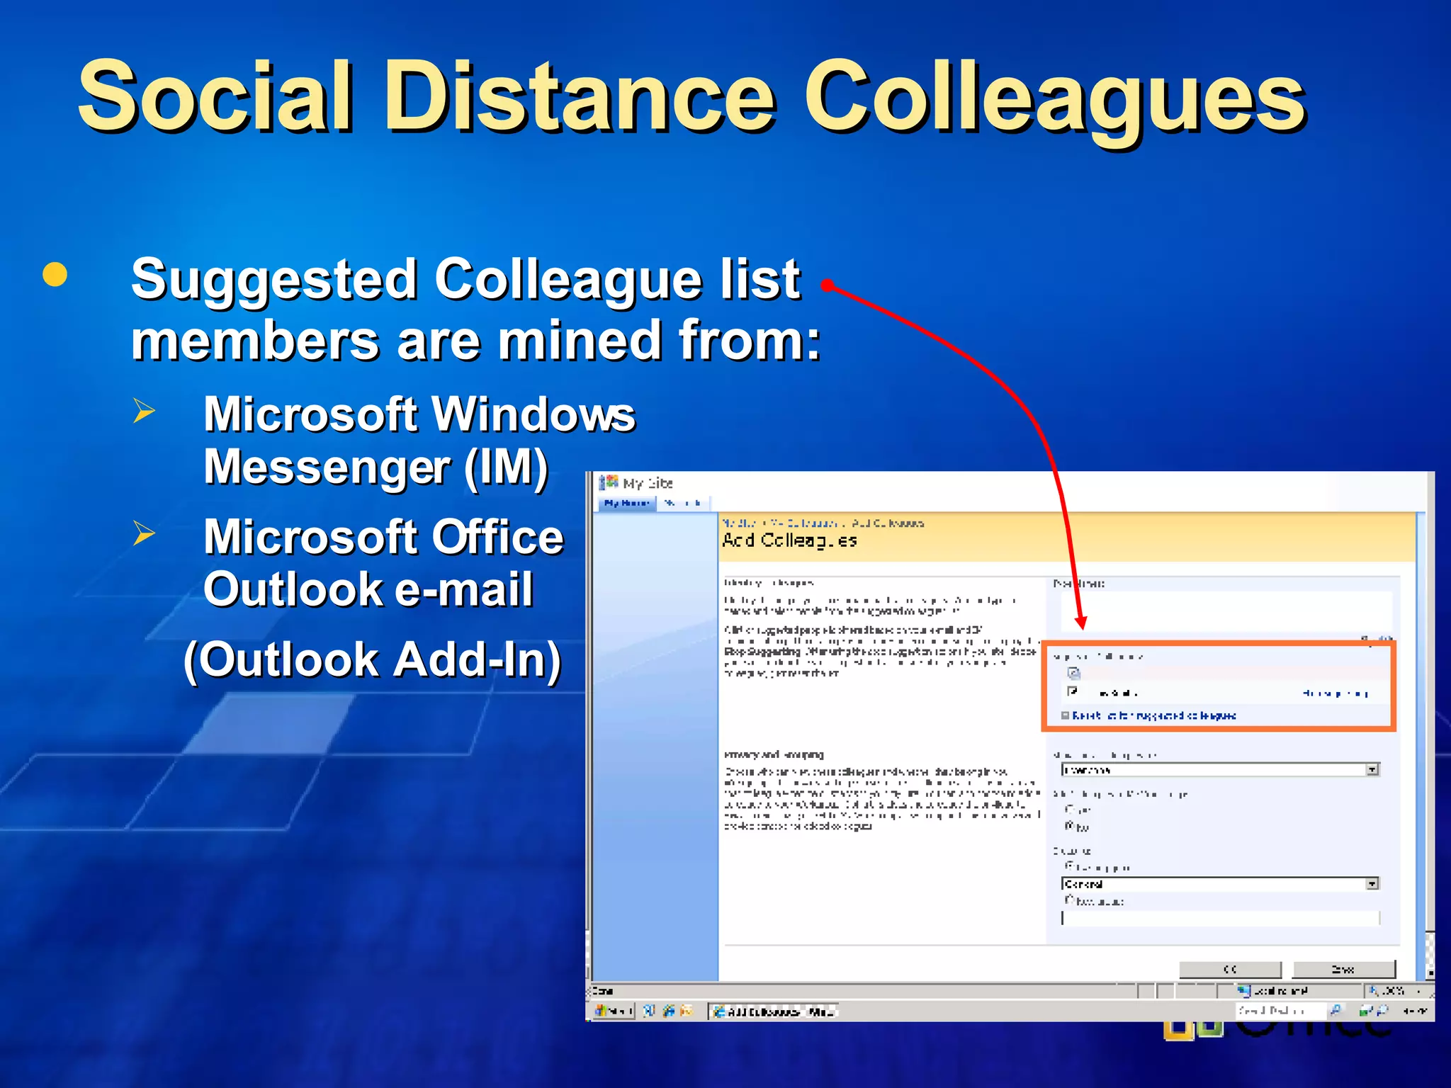Follow the My Colleagues breadcrumb link
Screen dimensions: 1451x1088
click(x=806, y=523)
